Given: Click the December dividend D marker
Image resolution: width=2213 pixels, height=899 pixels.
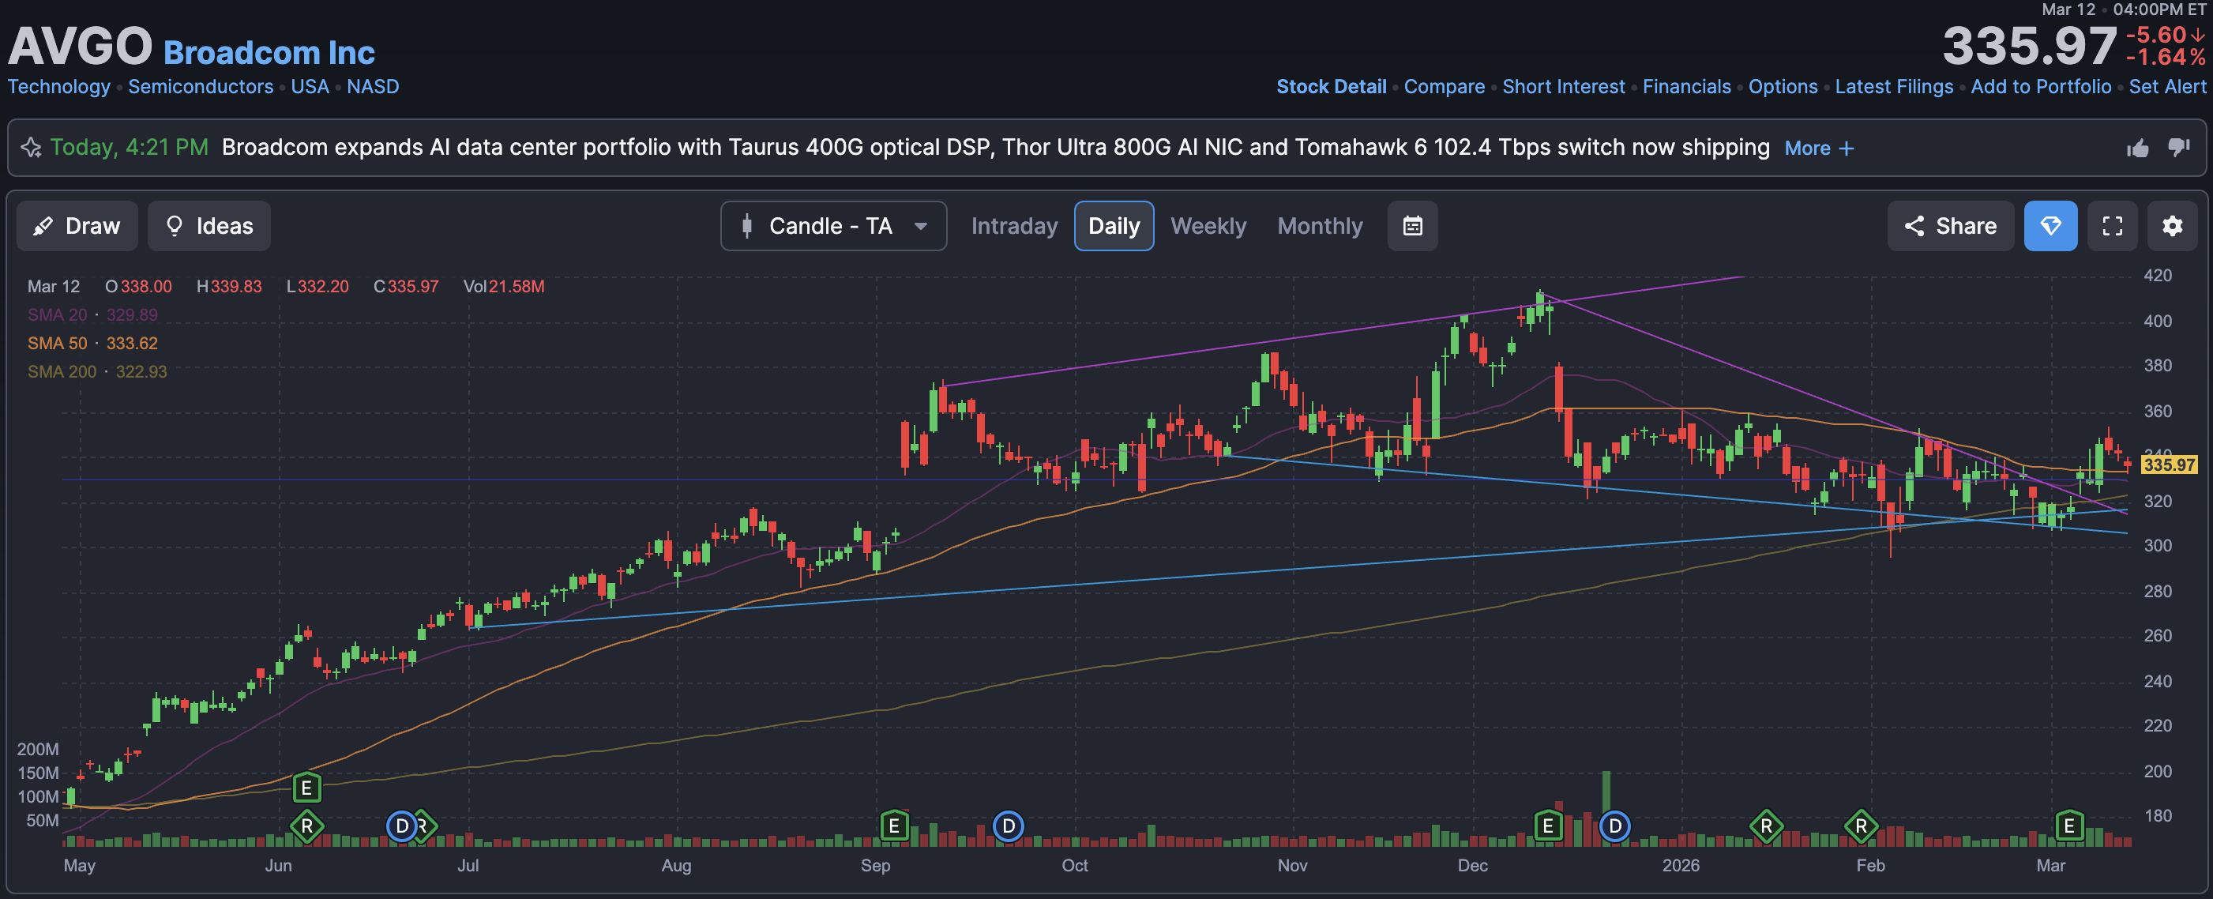Looking at the screenshot, I should (1614, 826).
